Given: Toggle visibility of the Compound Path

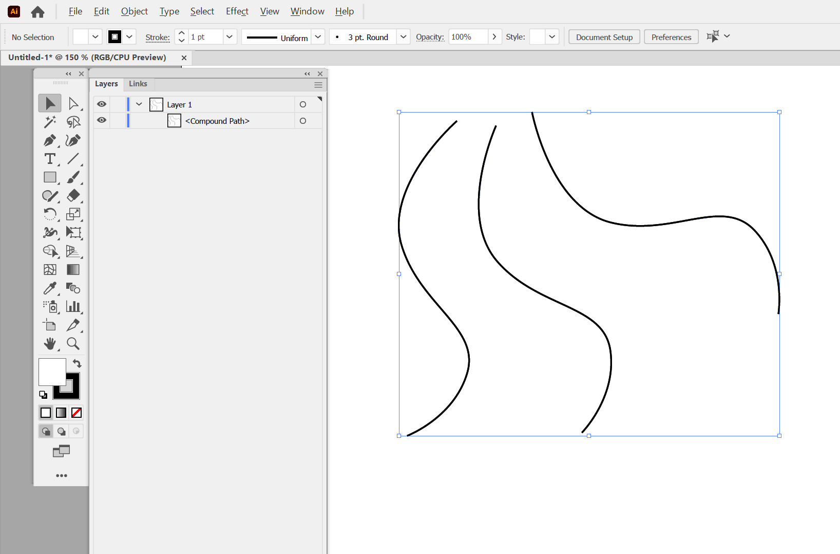Looking at the screenshot, I should click(x=101, y=120).
